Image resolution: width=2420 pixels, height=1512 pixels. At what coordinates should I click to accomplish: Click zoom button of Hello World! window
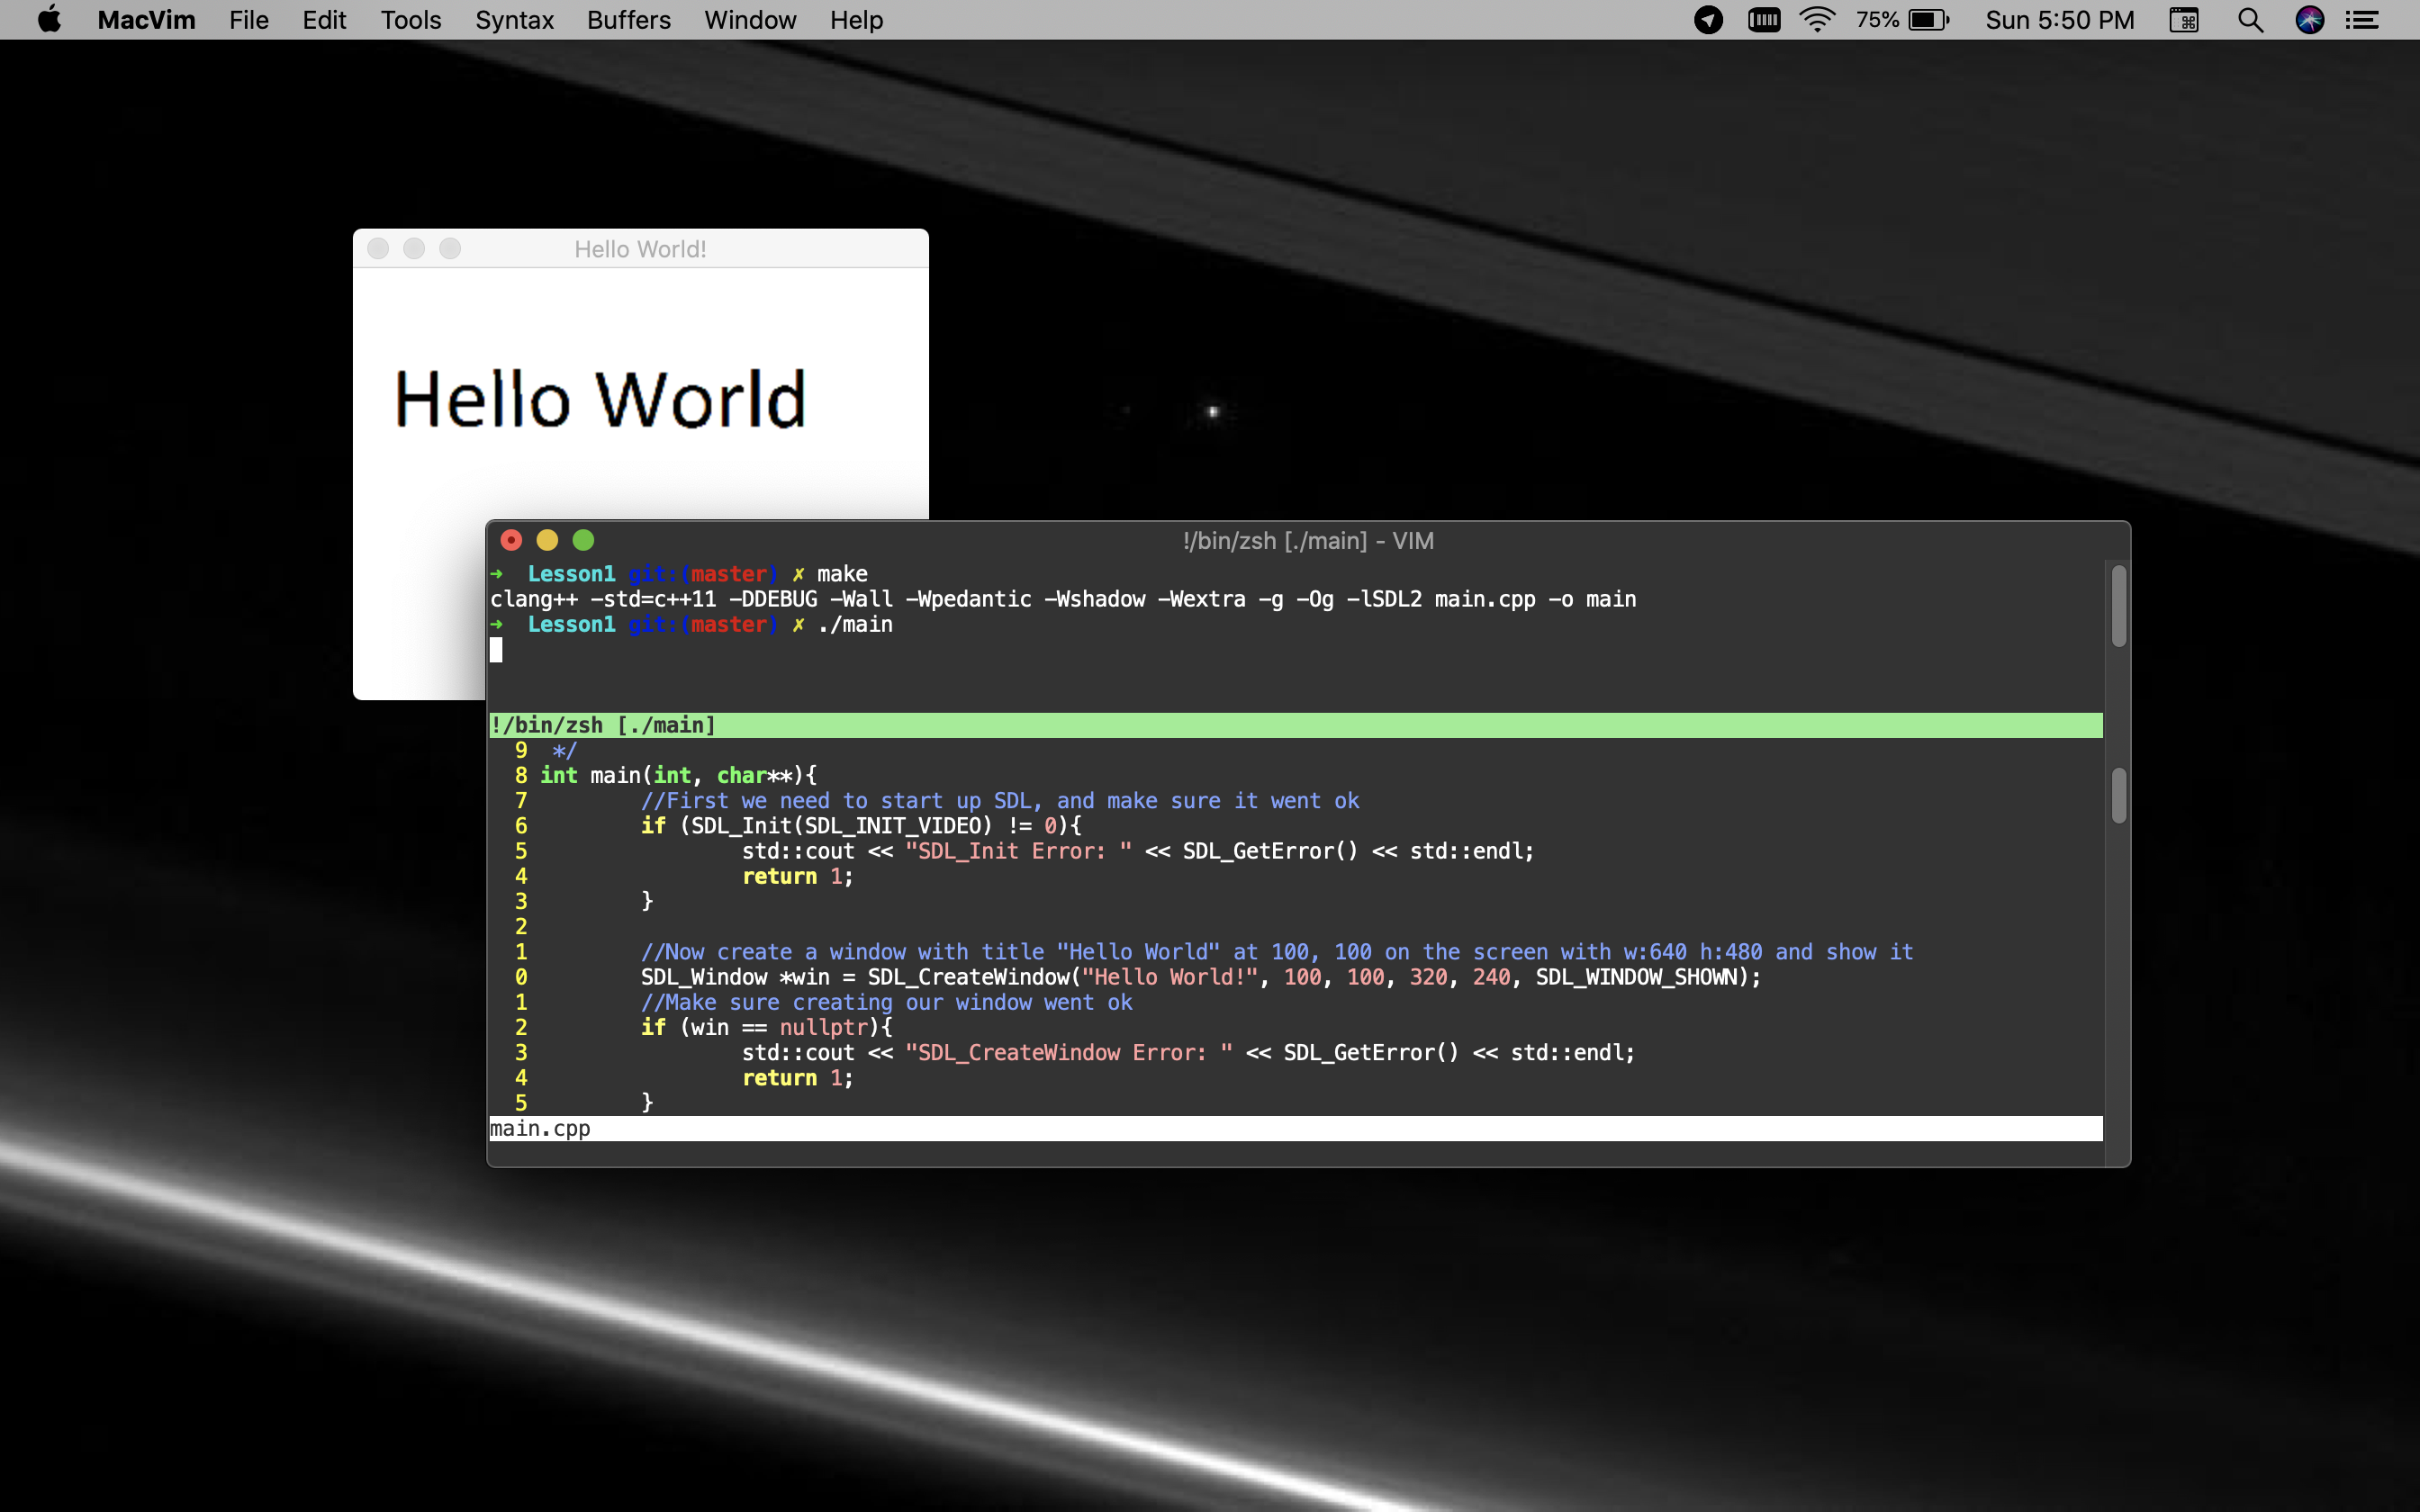(450, 248)
